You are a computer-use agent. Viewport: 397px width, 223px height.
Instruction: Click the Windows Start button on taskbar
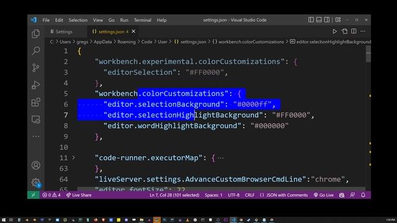pyautogui.click(x=4, y=220)
